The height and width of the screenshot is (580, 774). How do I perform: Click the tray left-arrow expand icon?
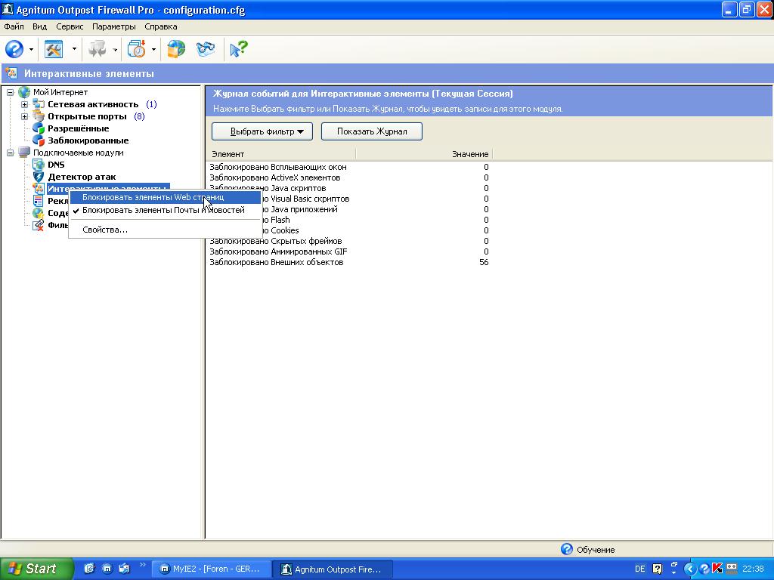(690, 569)
